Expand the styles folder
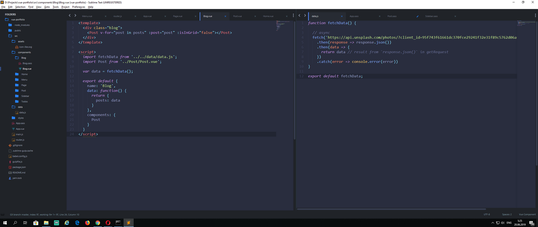The width and height of the screenshot is (538, 227). [13, 118]
